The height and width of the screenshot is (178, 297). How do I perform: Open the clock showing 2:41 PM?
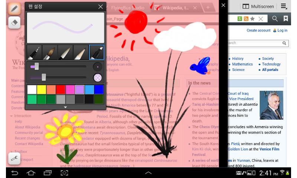click(x=268, y=173)
